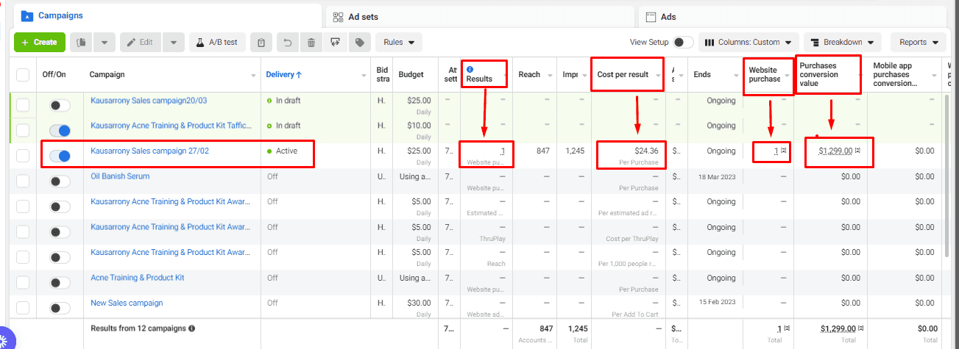The image size is (959, 349).
Task: Open Columns: Custom dropdown
Action: pos(749,43)
